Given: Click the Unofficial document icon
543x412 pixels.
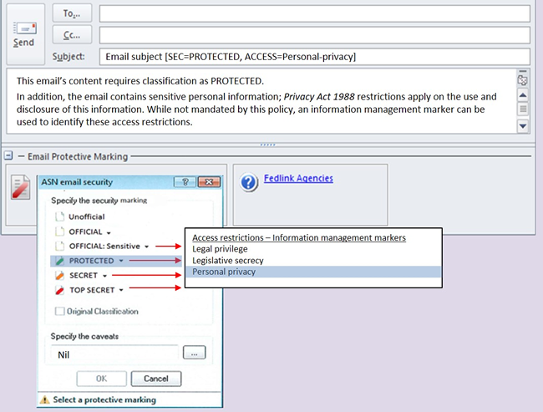Looking at the screenshot, I should point(59,216).
